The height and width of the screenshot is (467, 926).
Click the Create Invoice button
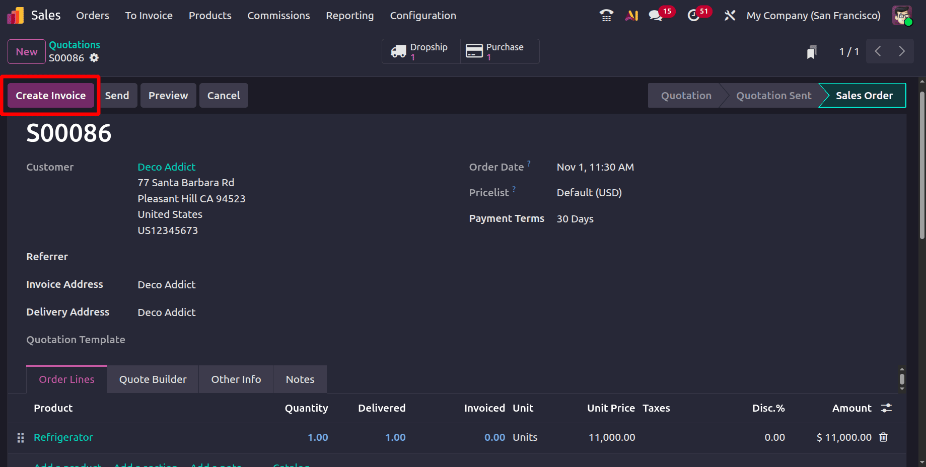pos(50,95)
